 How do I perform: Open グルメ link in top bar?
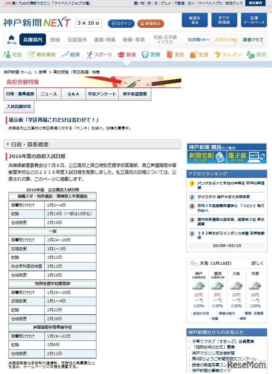[165, 3]
